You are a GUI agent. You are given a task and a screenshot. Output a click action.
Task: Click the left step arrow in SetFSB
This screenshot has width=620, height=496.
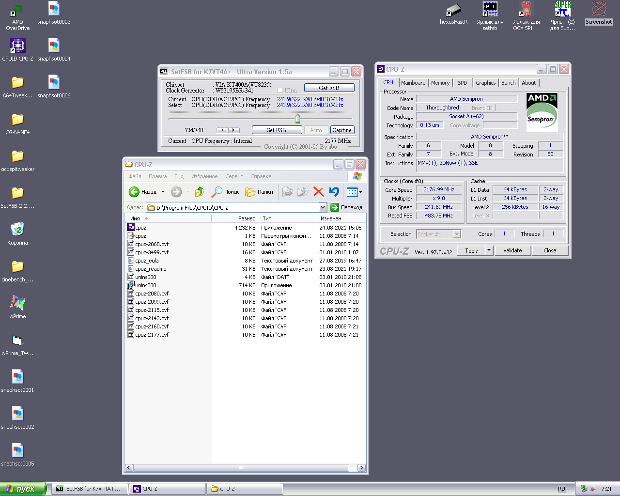click(222, 130)
